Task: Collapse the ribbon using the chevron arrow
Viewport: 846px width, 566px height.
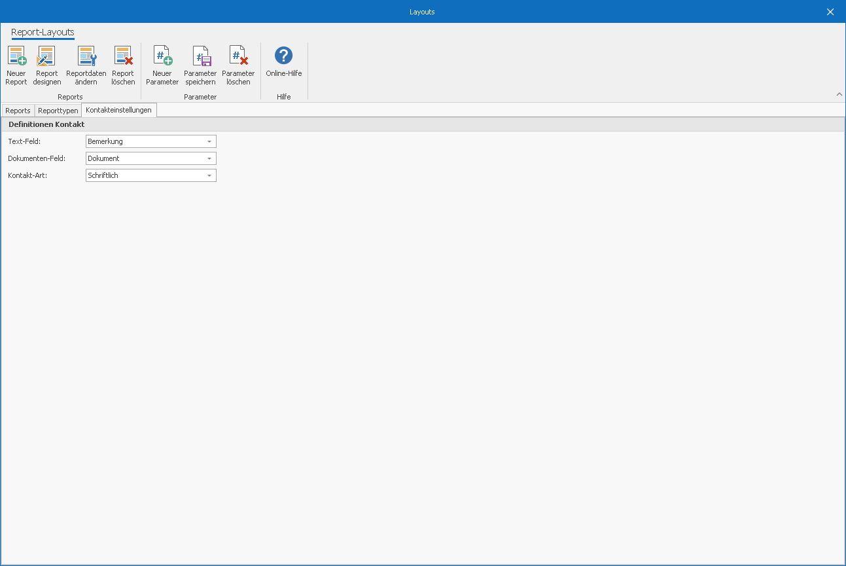Action: click(839, 94)
